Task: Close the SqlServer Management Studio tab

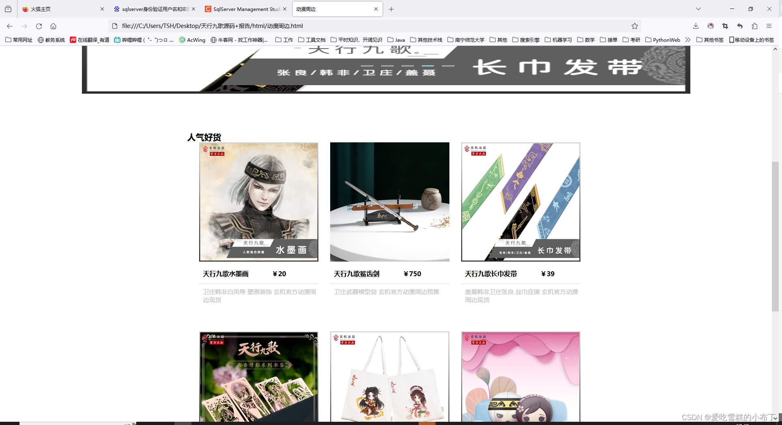Action: coord(285,9)
